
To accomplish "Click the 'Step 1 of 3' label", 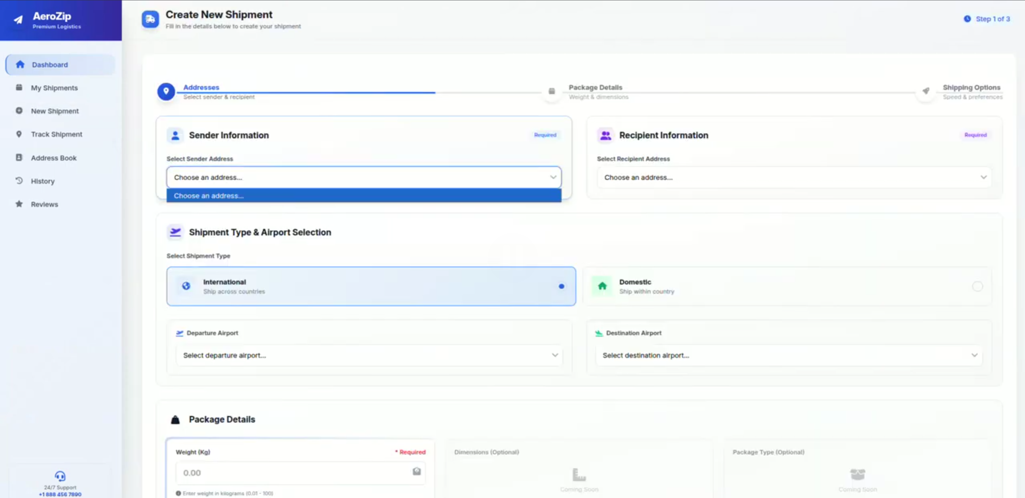I will point(993,19).
